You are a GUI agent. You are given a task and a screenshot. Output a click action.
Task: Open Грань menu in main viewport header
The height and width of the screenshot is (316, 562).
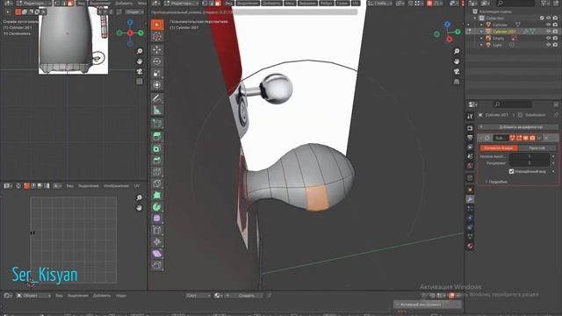click(x=342, y=4)
